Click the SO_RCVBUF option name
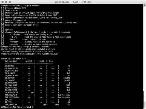The image size is (146, 109). tap(10, 78)
